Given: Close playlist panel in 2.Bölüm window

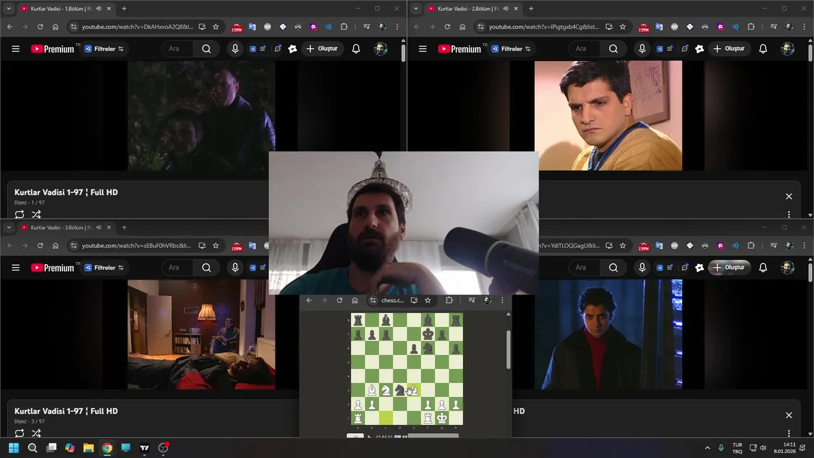Looking at the screenshot, I should (789, 197).
